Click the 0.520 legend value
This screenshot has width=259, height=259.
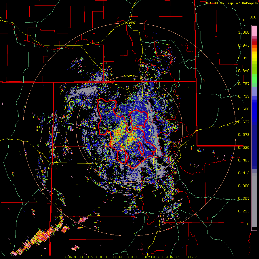point(244,147)
